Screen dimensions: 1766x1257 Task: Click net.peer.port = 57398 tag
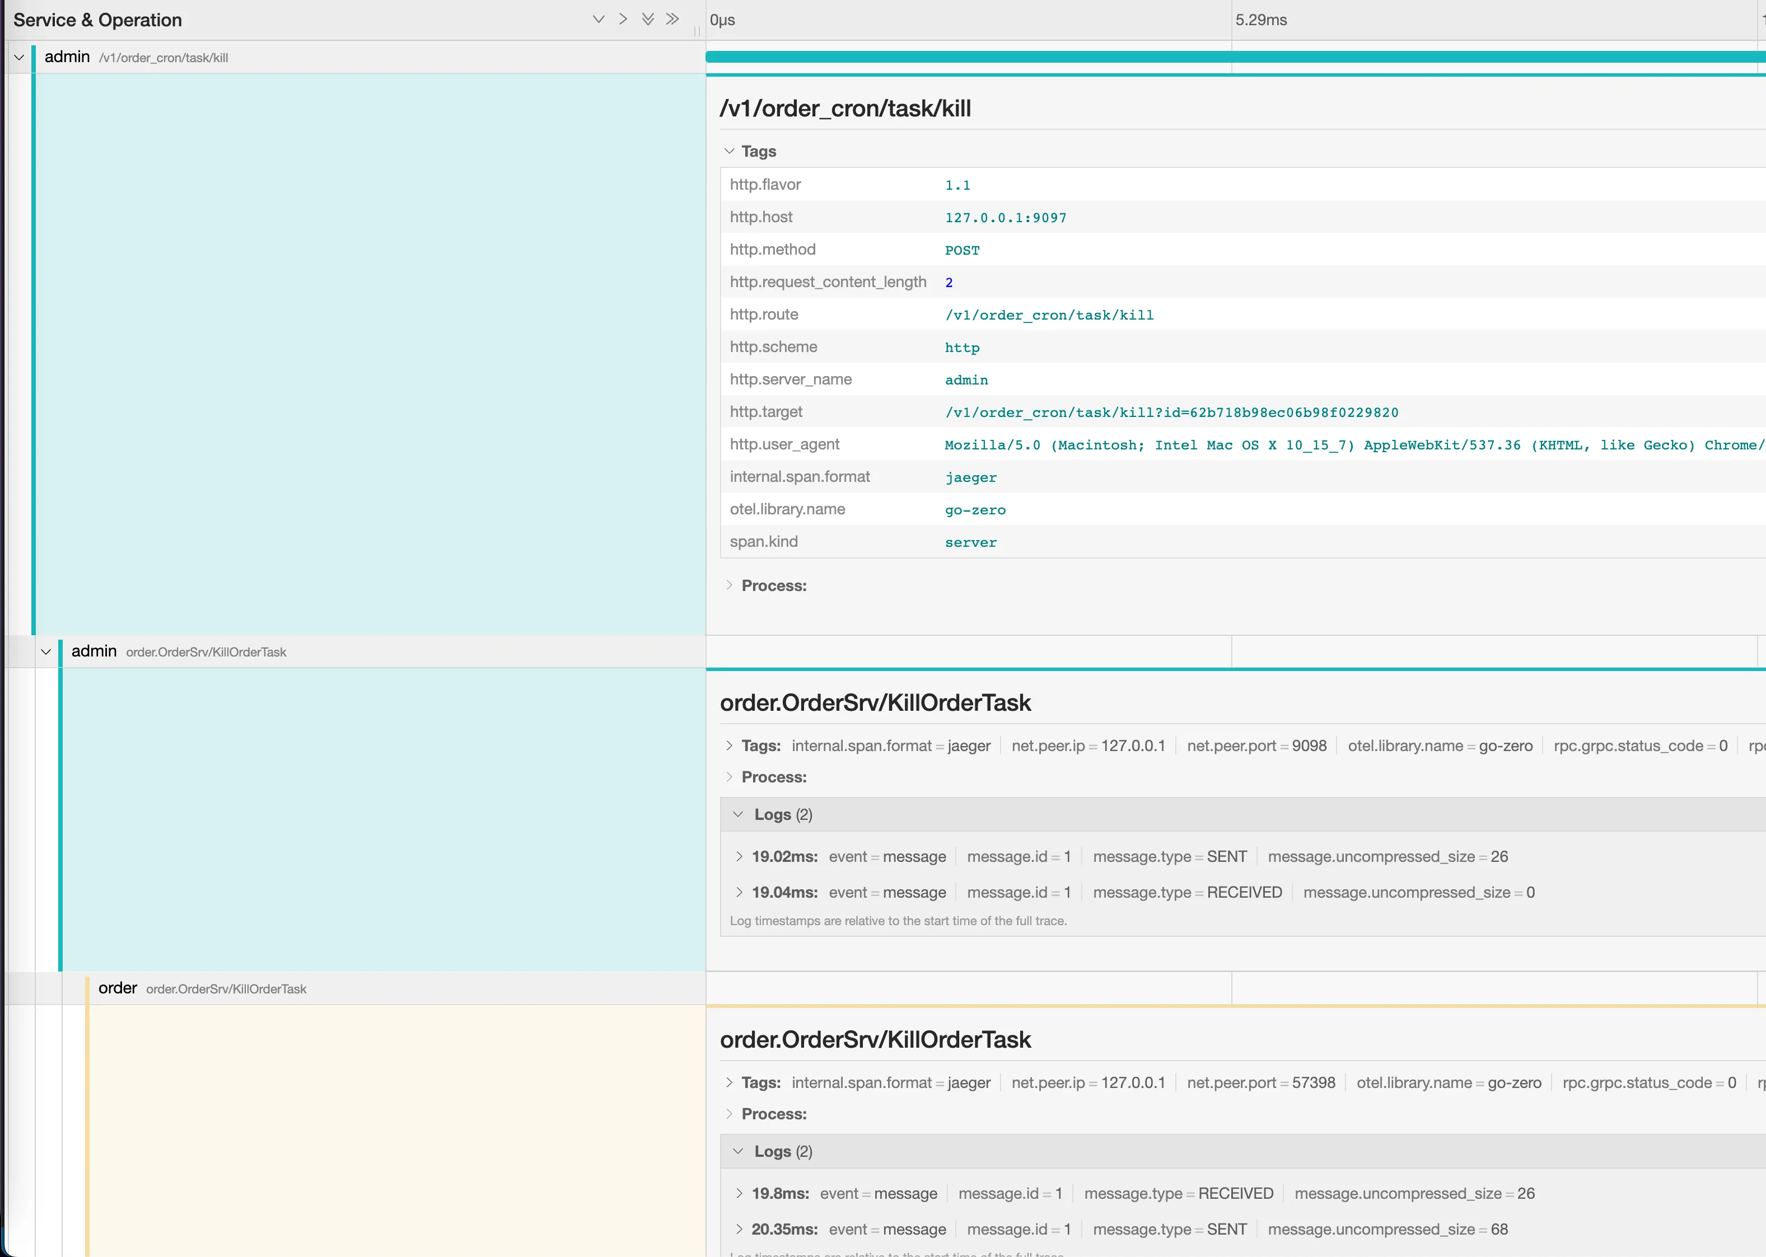tap(1261, 1083)
